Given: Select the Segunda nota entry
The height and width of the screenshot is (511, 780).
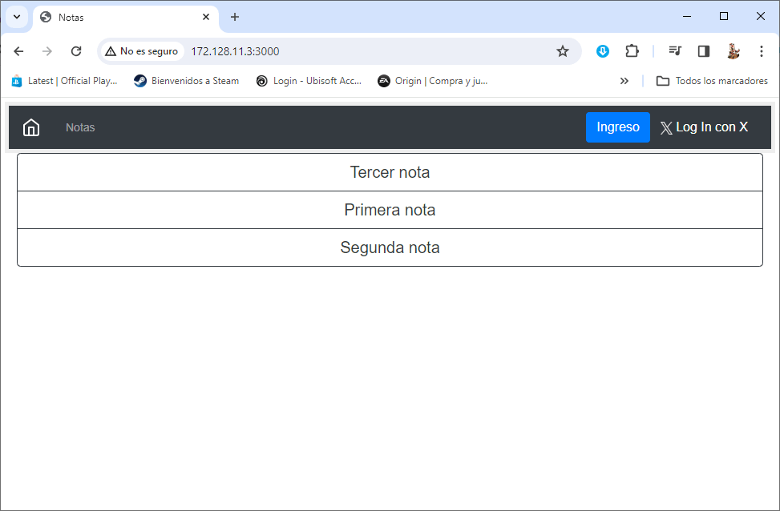Looking at the screenshot, I should point(390,247).
